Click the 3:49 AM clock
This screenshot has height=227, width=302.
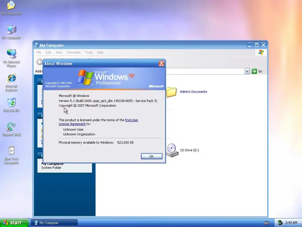click(291, 223)
